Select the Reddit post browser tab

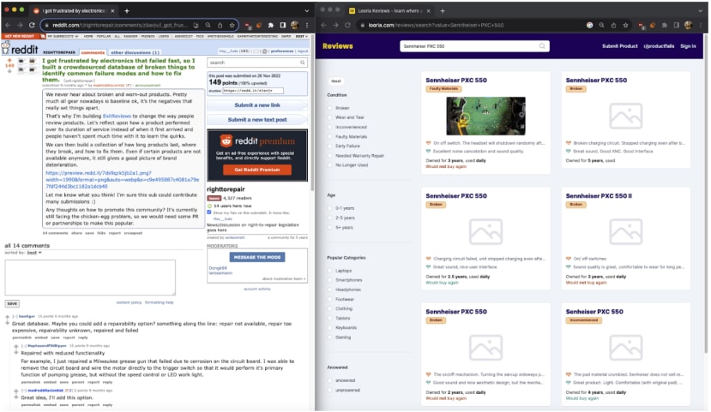tap(75, 10)
